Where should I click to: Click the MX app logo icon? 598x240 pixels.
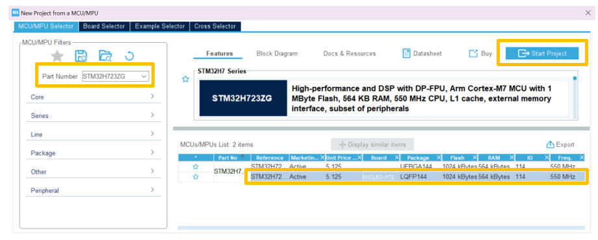[x=16, y=13]
